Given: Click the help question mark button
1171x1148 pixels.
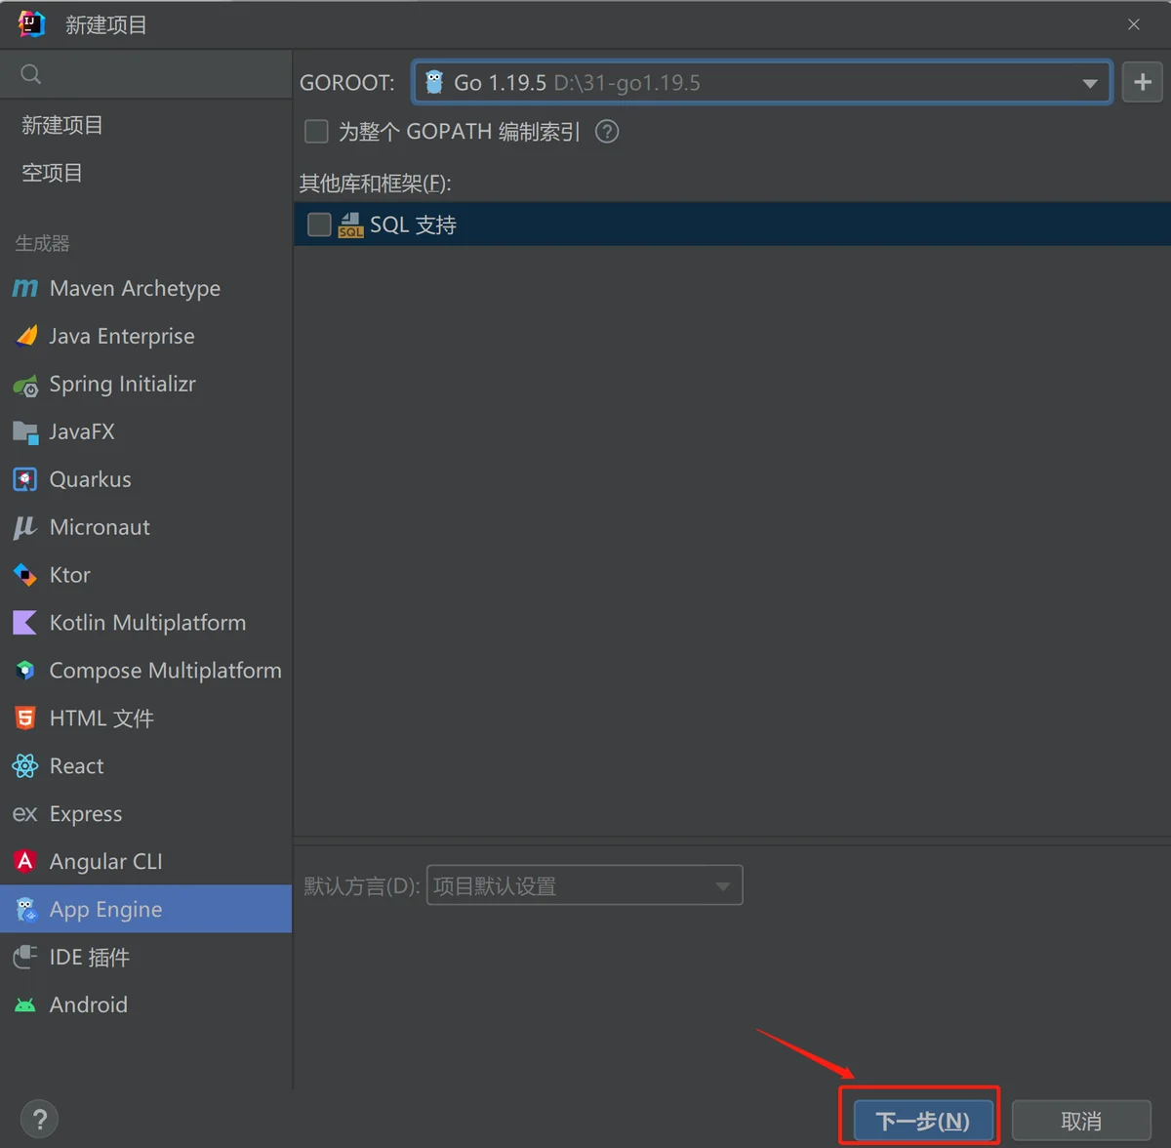Looking at the screenshot, I should (x=40, y=1120).
